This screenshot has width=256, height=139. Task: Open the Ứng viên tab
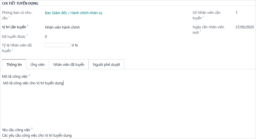38,64
